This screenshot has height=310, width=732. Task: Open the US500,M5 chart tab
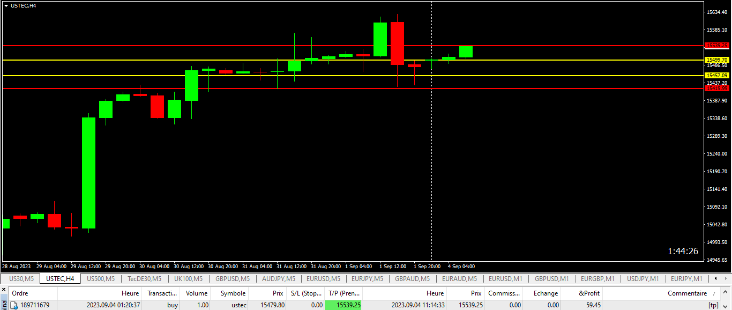click(x=101, y=279)
